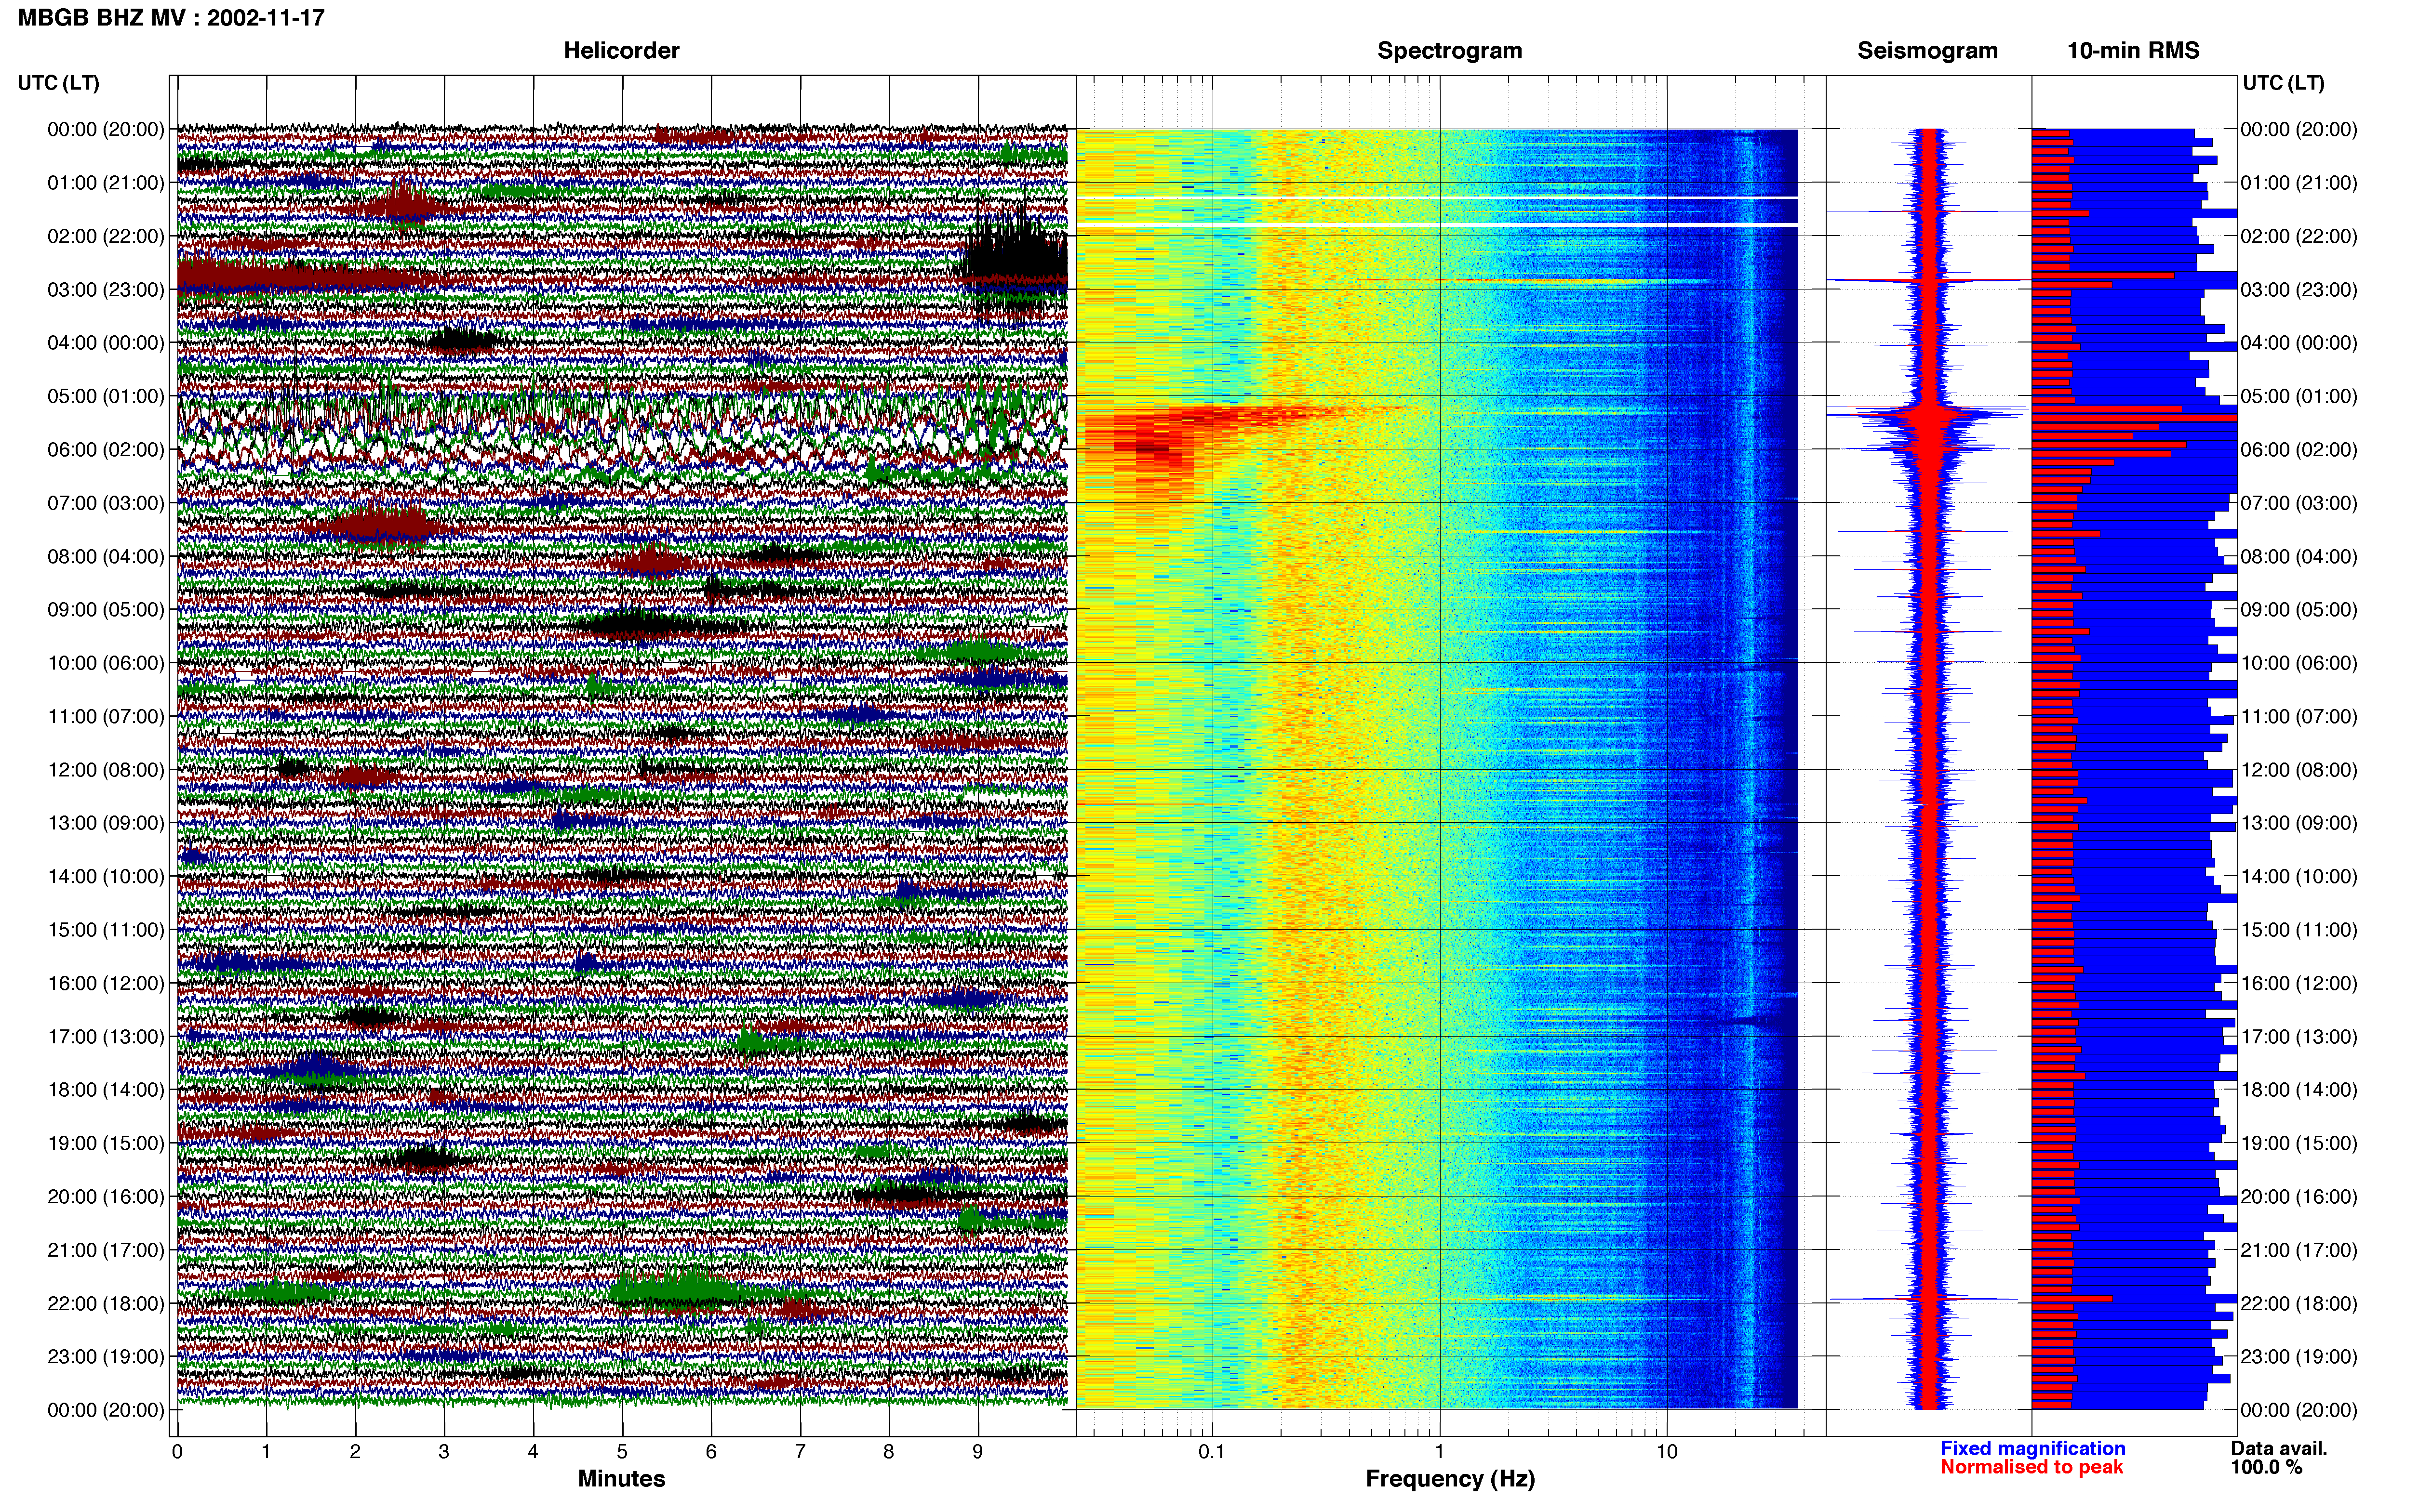Click left time label '03:00 (23:00)'
The width and height of the screenshot is (2419, 1512).
pos(106,289)
